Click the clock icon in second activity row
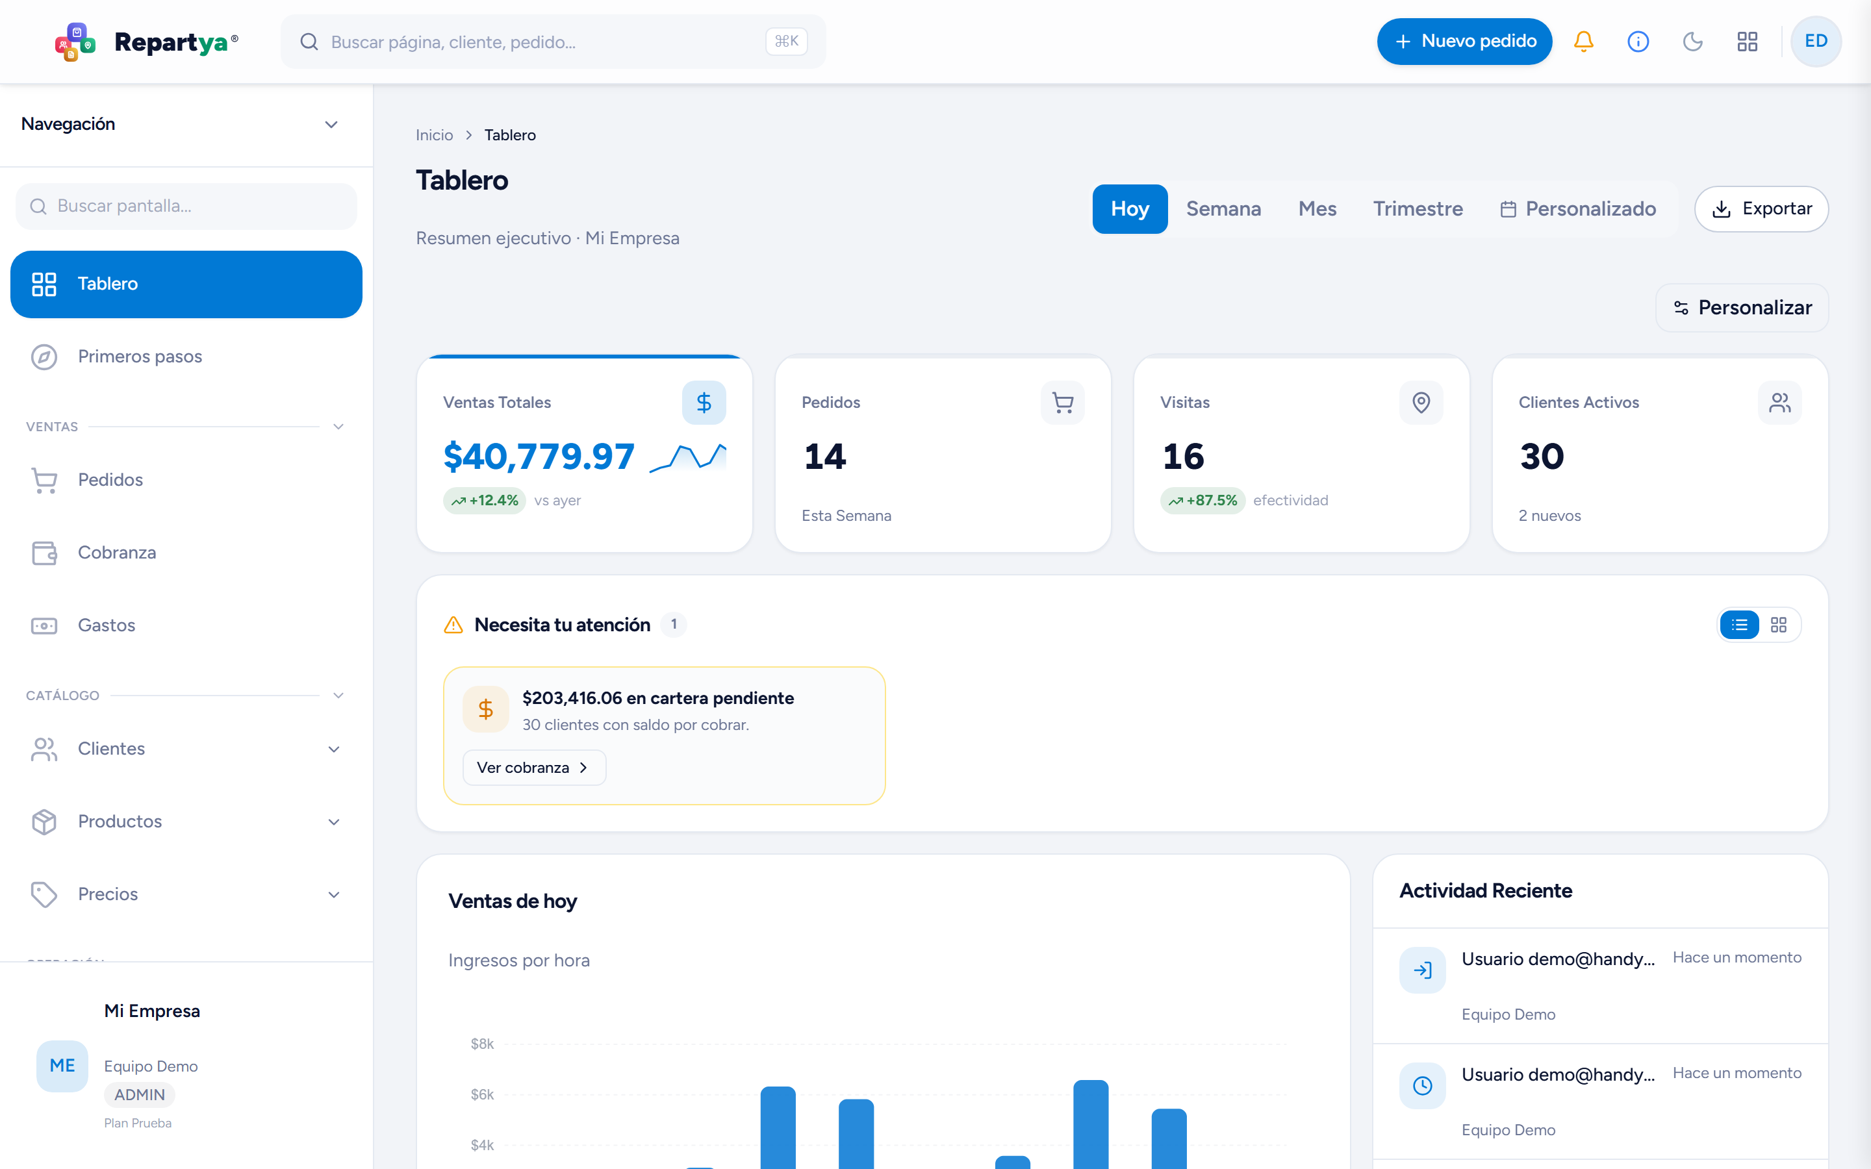1871x1169 pixels. coord(1423,1085)
